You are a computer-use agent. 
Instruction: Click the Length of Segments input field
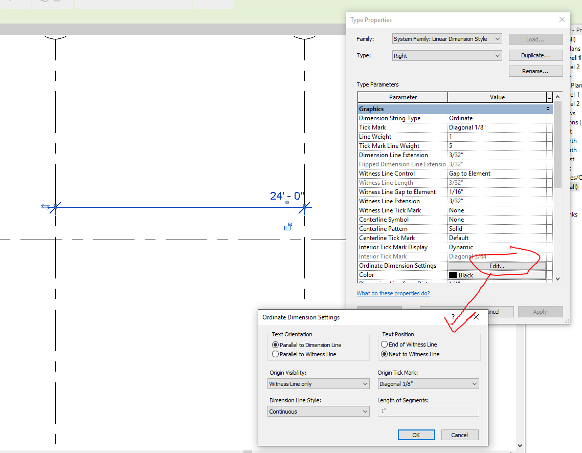tap(428, 411)
